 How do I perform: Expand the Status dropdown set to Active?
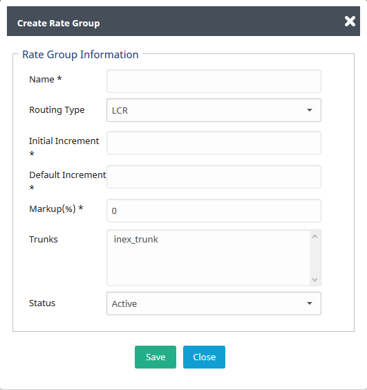coord(214,303)
